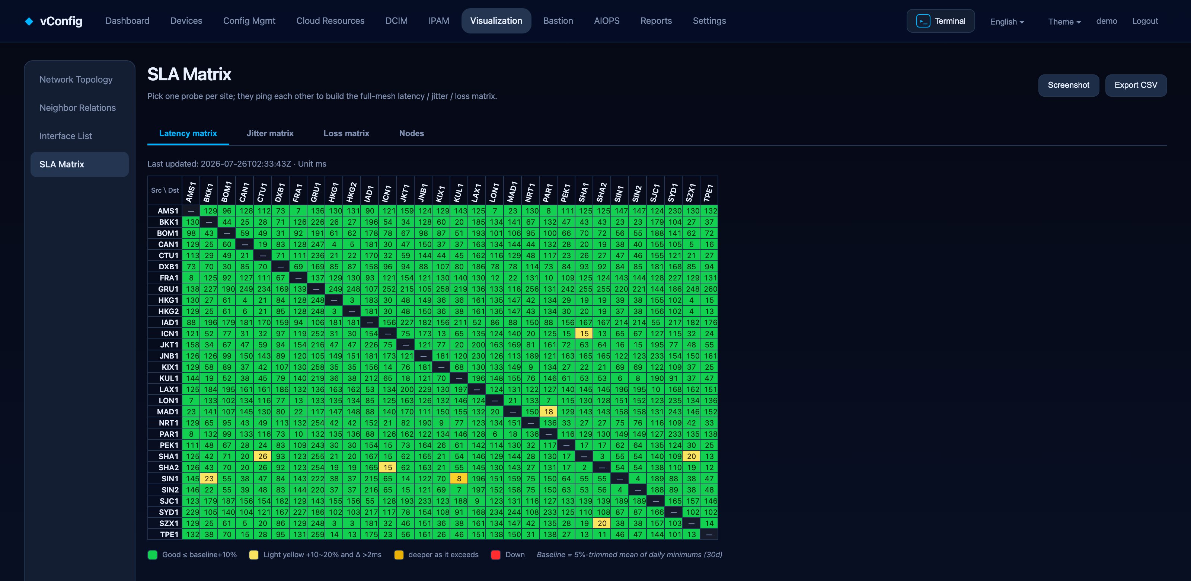
Task: Click the Export CSV button
Action: pyautogui.click(x=1136, y=85)
